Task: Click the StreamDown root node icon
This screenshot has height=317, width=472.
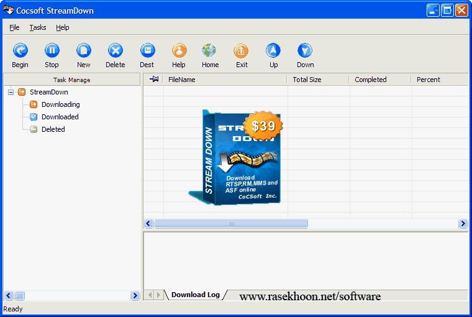Action: coord(22,92)
